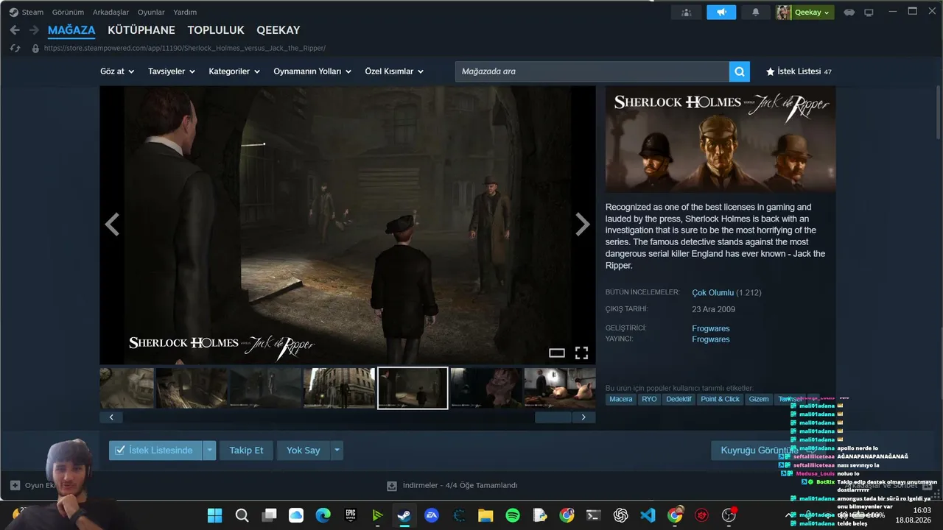Go forward with the right arrow icon
Viewport: 943px width, 530px height.
click(34, 30)
